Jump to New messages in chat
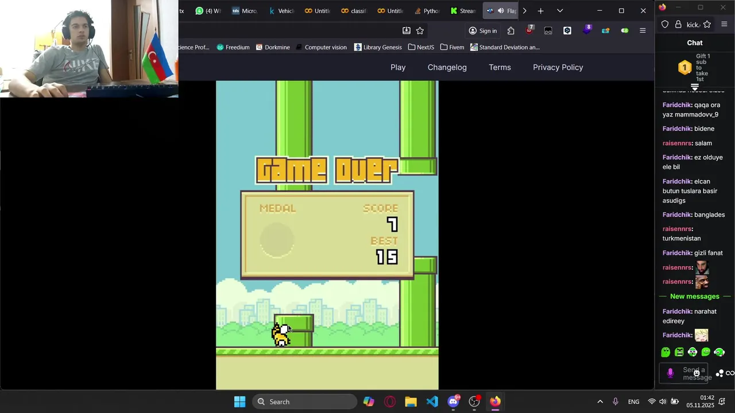This screenshot has height=413, width=735. [x=695, y=297]
